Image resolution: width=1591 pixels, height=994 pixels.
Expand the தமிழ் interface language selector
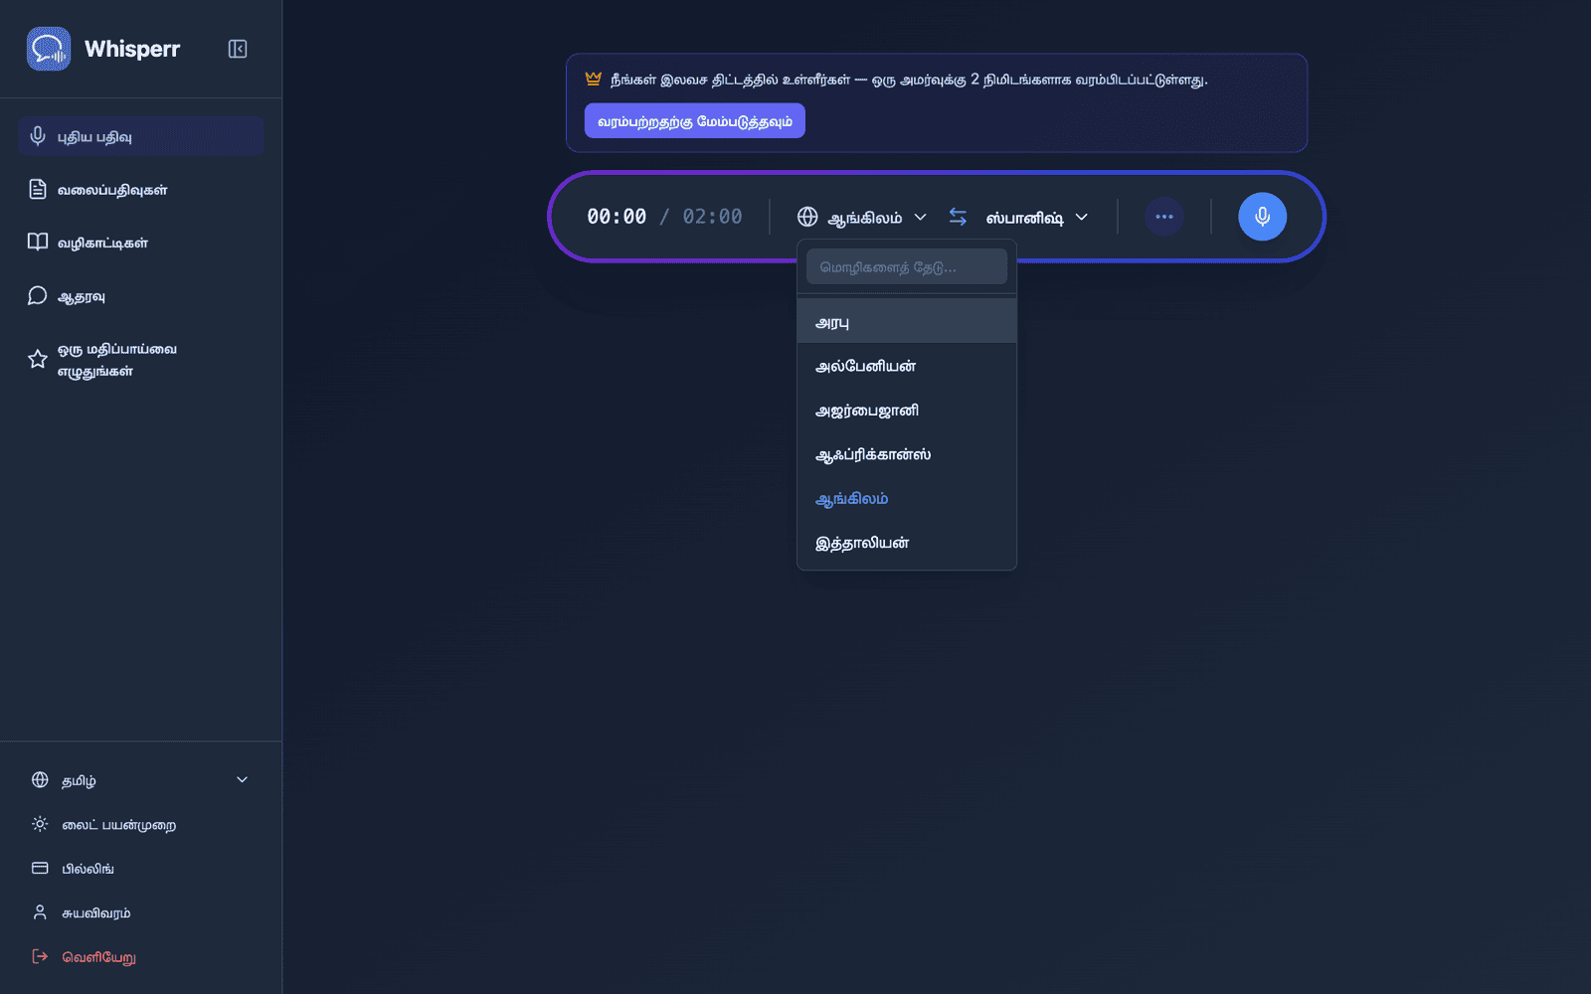click(x=140, y=780)
